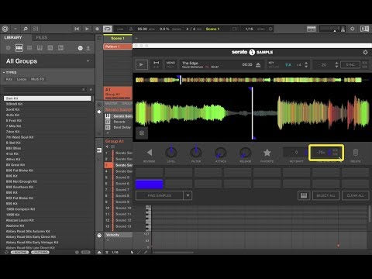372x279 pixels.
Task: Open the library search magnifier icon
Action: 26,29
